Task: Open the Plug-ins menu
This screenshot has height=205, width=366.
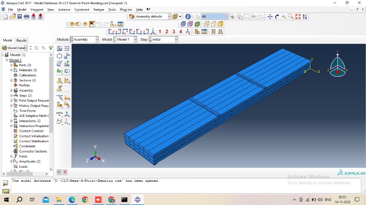Action: tap(125, 10)
